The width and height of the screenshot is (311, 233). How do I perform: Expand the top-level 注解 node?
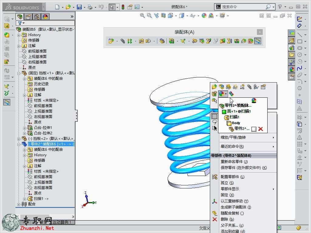point(19,46)
